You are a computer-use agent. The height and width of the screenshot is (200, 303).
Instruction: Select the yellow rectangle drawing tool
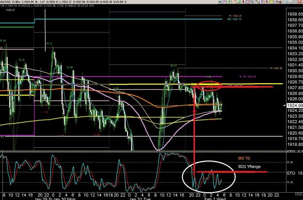[271, 2]
